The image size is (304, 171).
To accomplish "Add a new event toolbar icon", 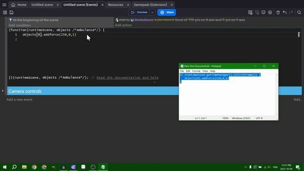I will click(250, 12).
